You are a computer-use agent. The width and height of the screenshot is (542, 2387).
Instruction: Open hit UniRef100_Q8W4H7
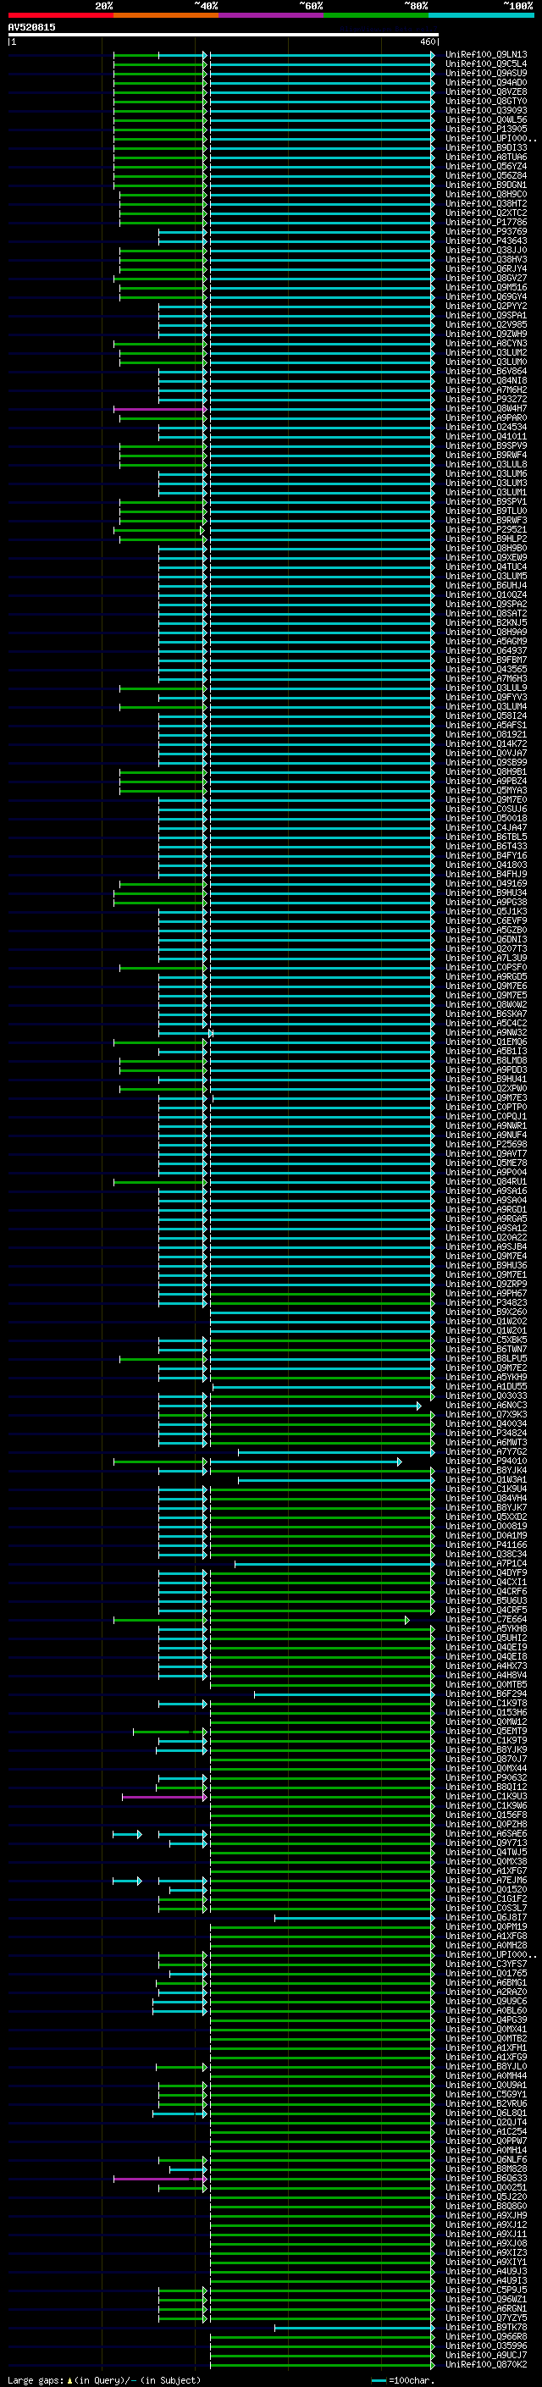[485, 409]
